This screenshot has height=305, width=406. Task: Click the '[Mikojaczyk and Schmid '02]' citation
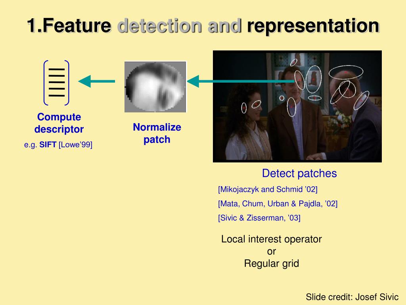pos(268,189)
